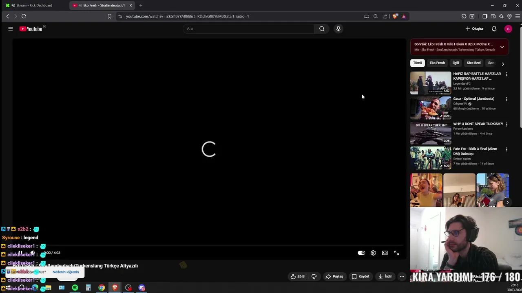
Task: Go to the YouTube home logo
Action: (x=32, y=28)
